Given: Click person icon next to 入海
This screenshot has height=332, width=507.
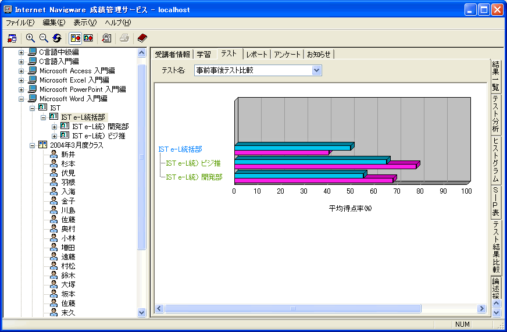Looking at the screenshot, I should point(53,191).
